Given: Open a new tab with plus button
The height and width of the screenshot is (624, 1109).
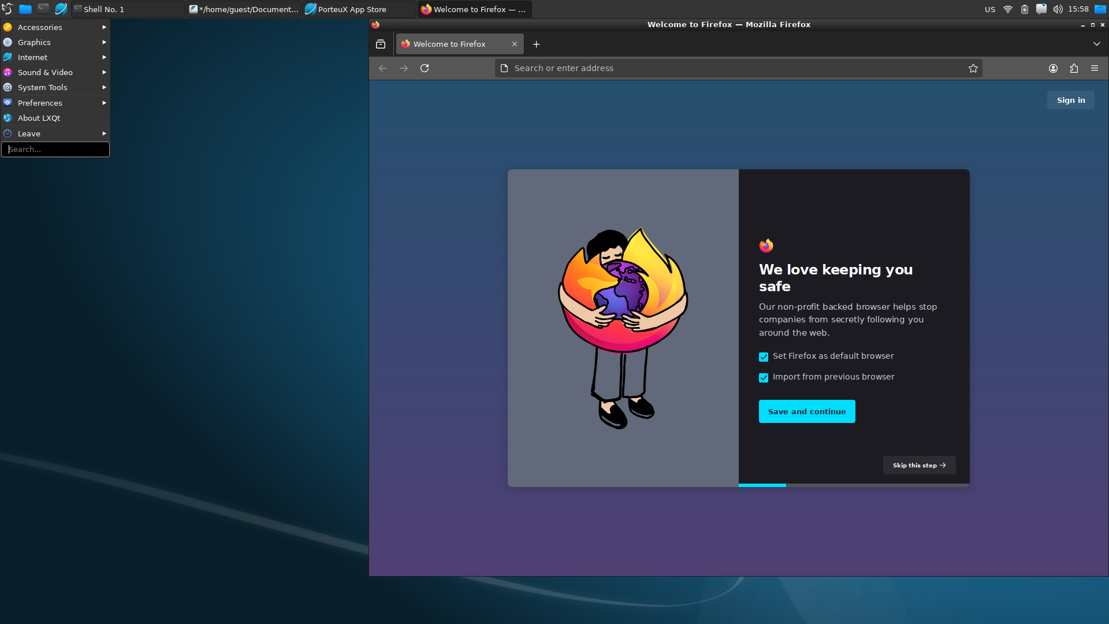Looking at the screenshot, I should click(537, 44).
